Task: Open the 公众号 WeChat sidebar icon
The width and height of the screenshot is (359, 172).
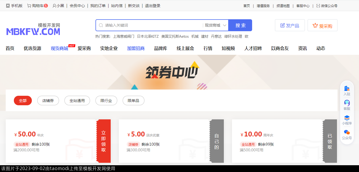Action: coord(347,132)
